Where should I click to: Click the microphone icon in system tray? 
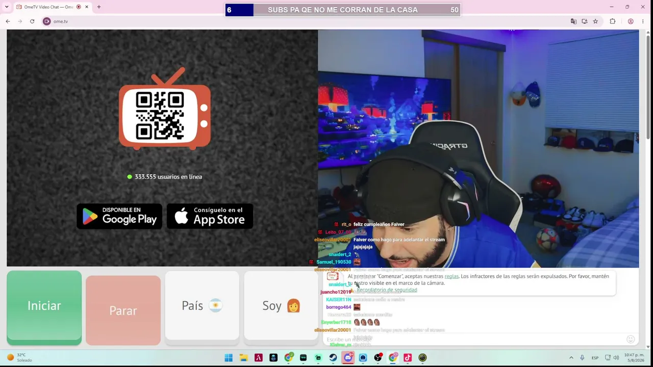582,358
